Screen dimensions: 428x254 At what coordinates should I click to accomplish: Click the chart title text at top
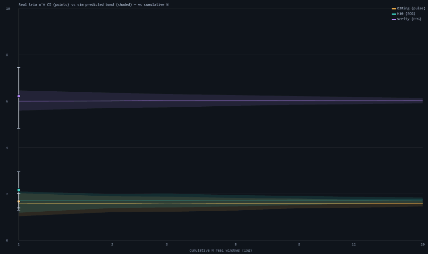point(93,5)
